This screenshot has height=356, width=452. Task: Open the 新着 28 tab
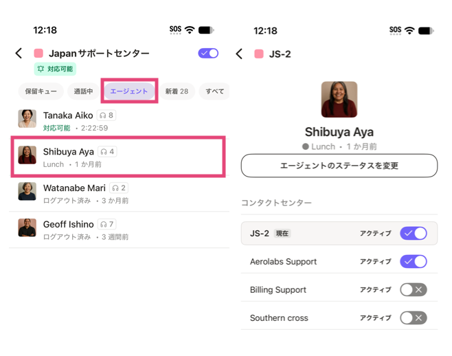(177, 91)
